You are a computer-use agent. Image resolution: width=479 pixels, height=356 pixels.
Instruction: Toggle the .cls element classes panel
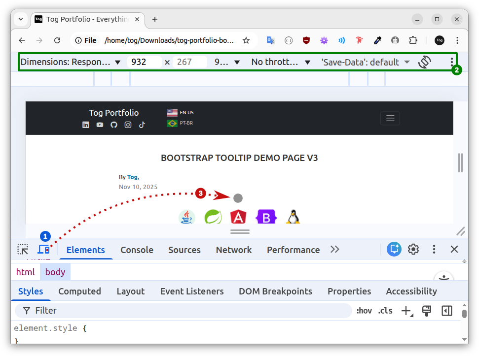(385, 311)
